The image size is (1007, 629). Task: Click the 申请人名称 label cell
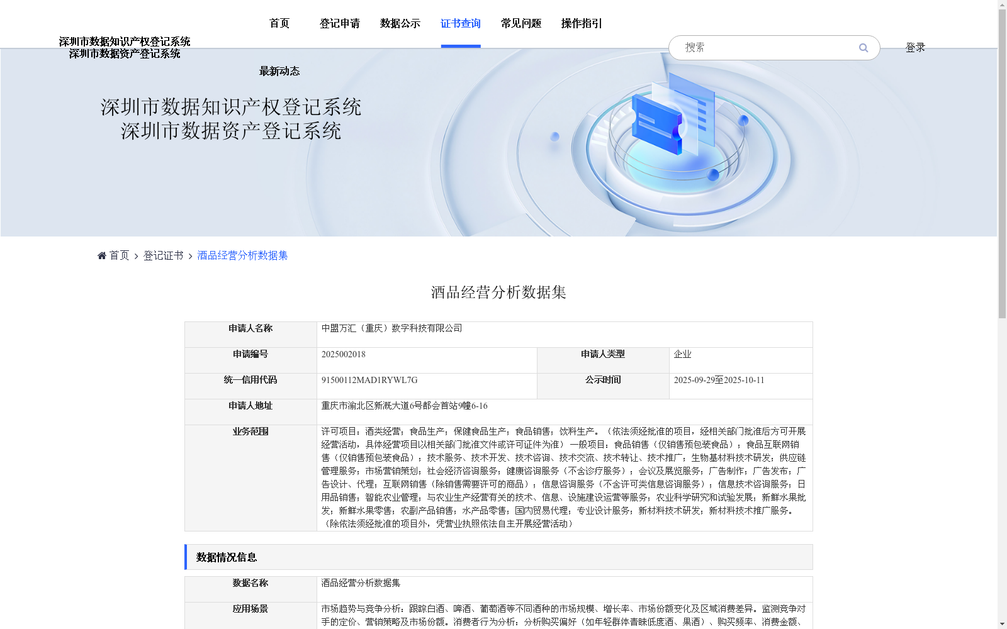[250, 335]
